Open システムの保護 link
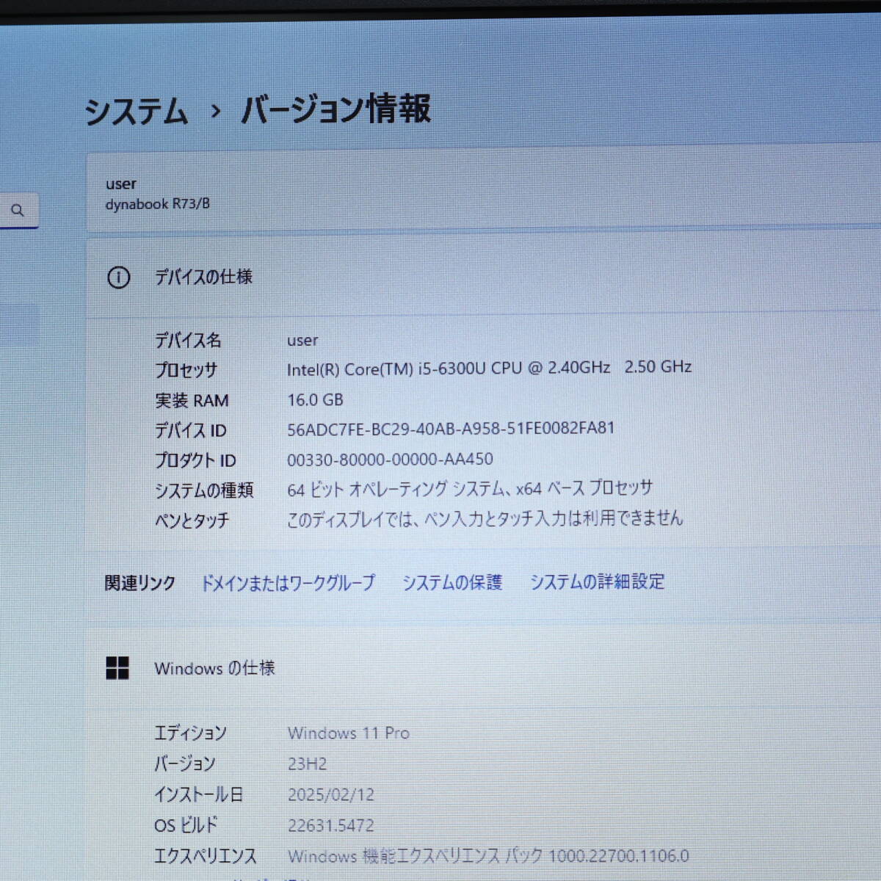 point(452,582)
